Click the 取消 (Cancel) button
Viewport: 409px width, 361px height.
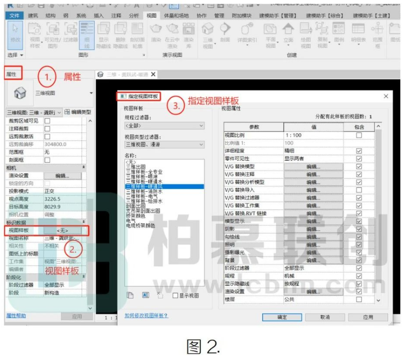coord(325,317)
